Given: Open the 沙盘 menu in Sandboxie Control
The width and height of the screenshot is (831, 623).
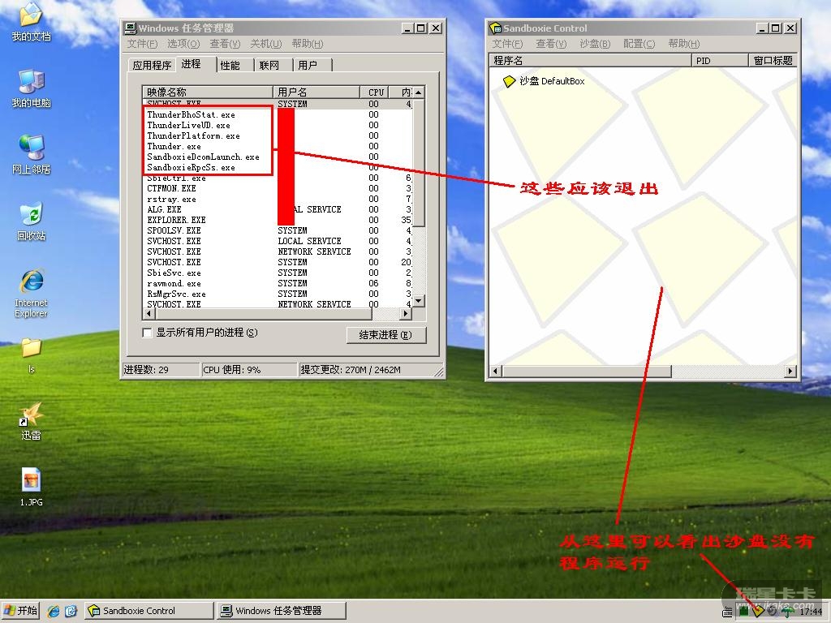Looking at the screenshot, I should 595,44.
